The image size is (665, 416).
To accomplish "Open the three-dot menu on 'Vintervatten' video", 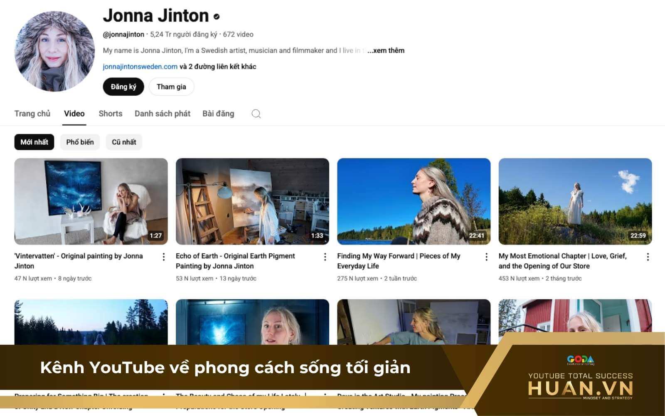I will click(x=163, y=258).
